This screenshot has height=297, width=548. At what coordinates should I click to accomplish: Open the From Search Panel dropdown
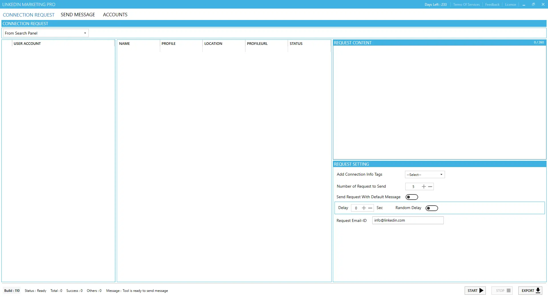coord(46,33)
